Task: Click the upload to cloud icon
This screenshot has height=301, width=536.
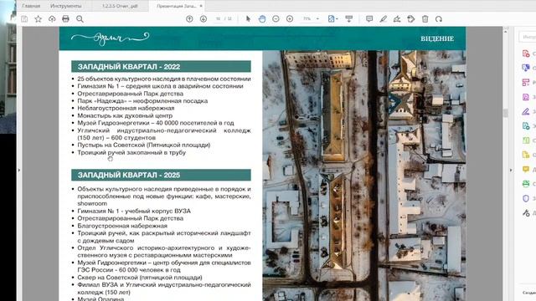Action: pos(52,19)
